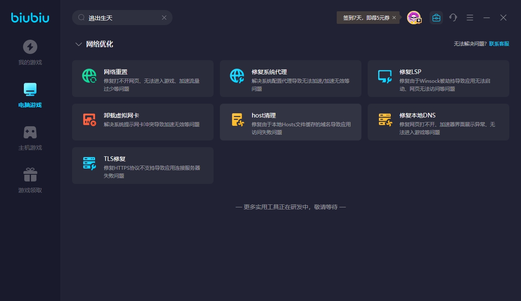This screenshot has height=301, width=521.
Task: Click the 修复系统代理 globe wrench icon
Action: click(237, 76)
